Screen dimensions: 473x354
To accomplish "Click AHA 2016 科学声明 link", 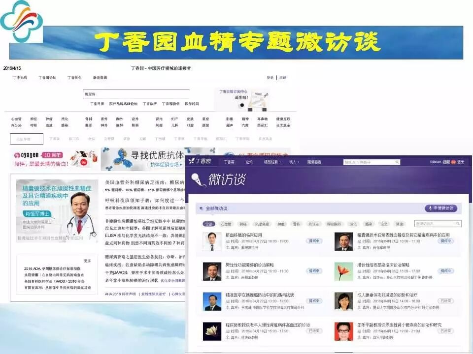I will point(120,294).
